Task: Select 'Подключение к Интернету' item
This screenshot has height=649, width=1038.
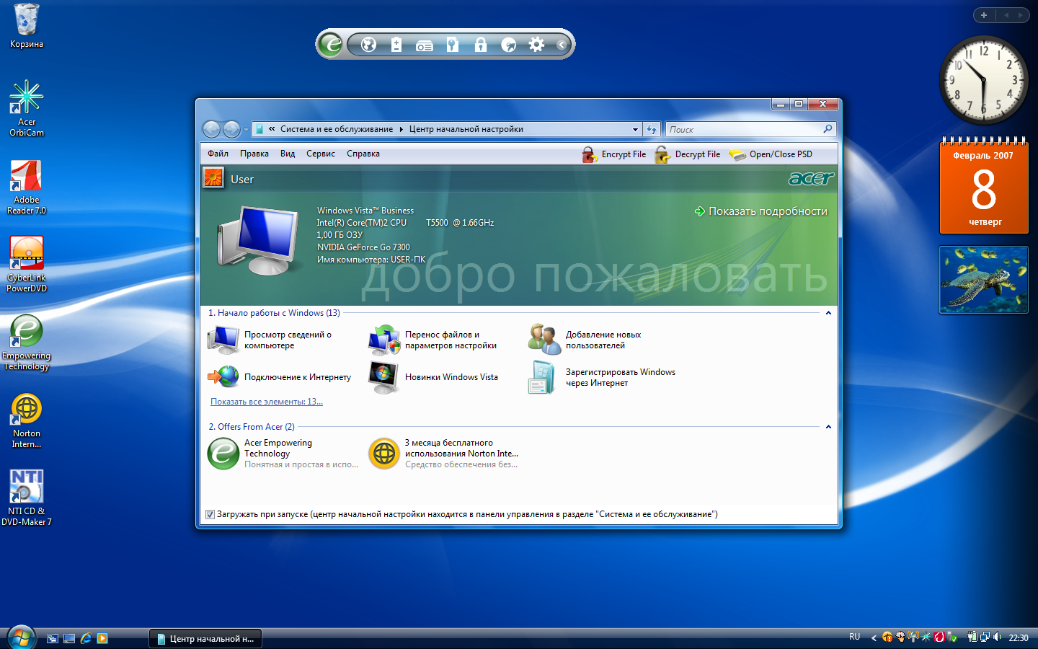Action: [280, 377]
